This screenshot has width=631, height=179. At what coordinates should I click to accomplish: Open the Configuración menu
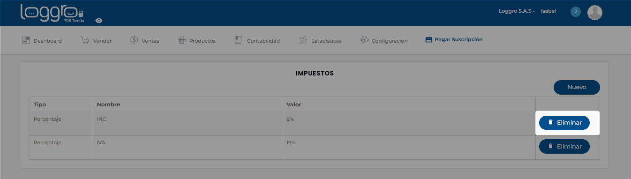point(383,40)
